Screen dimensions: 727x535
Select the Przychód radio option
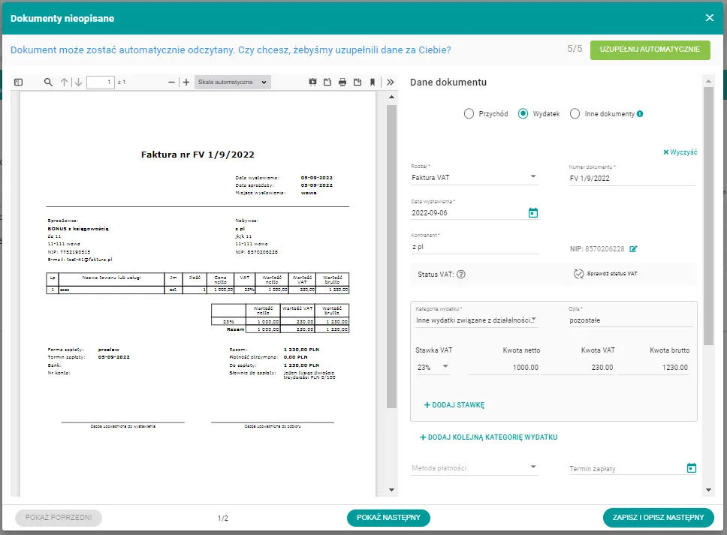click(x=469, y=114)
